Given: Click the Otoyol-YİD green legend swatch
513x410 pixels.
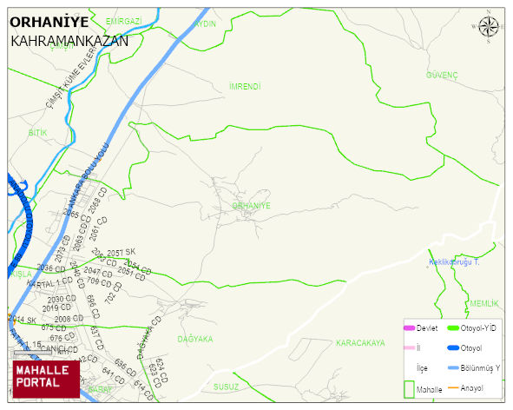Looking at the screenshot, I should tap(453, 328).
